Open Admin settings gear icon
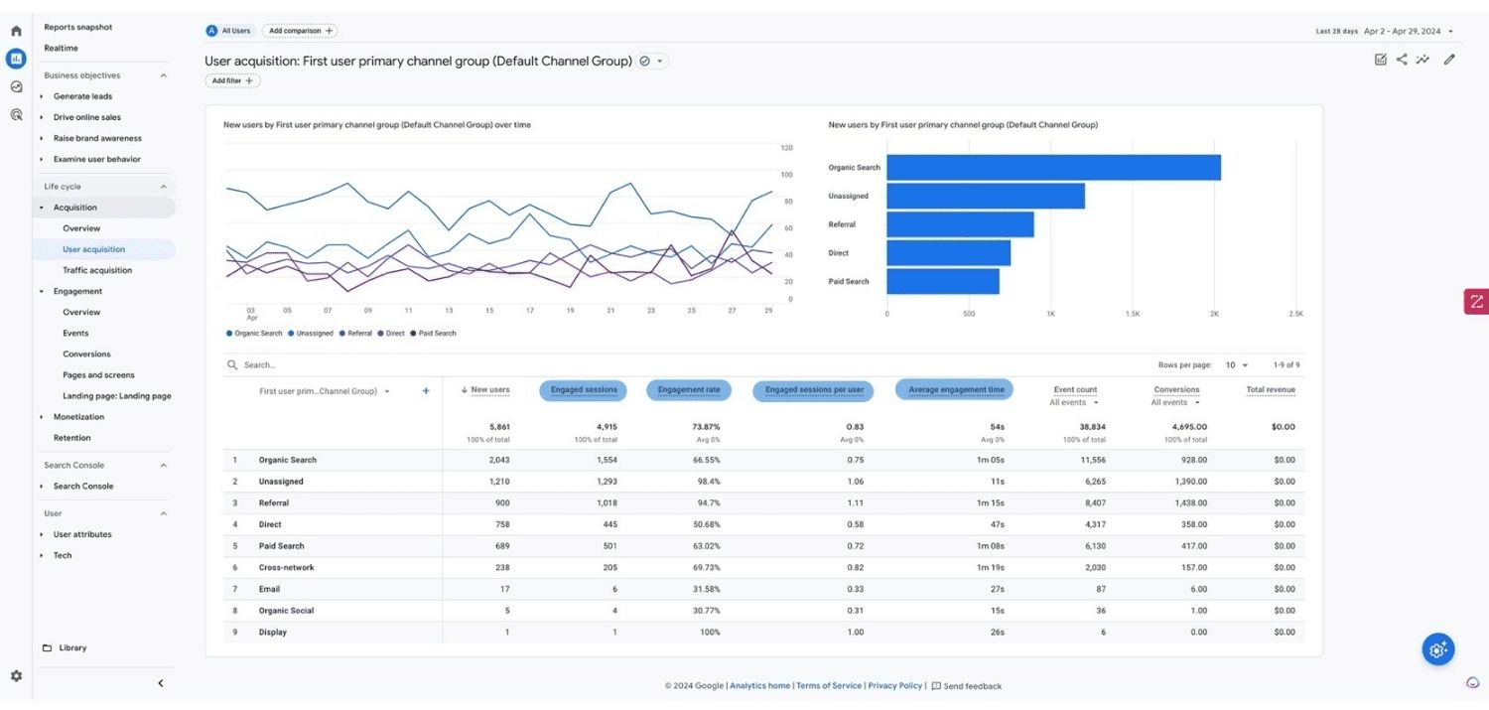This screenshot has height=710, width=1489. click(16, 676)
